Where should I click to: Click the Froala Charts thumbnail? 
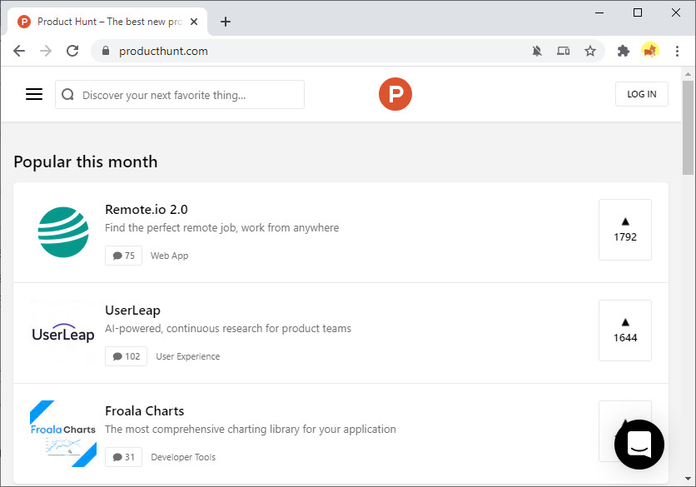63,434
